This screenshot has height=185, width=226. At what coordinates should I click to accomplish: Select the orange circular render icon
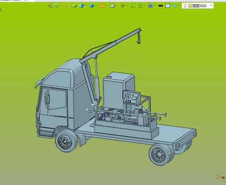click(x=102, y=6)
